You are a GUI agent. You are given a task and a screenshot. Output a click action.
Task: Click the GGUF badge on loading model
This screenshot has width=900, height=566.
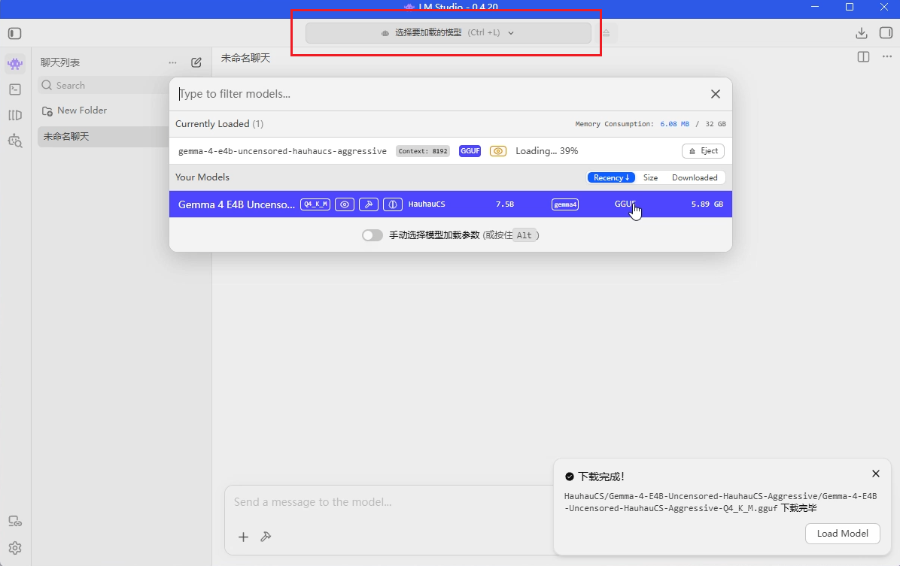click(x=470, y=151)
